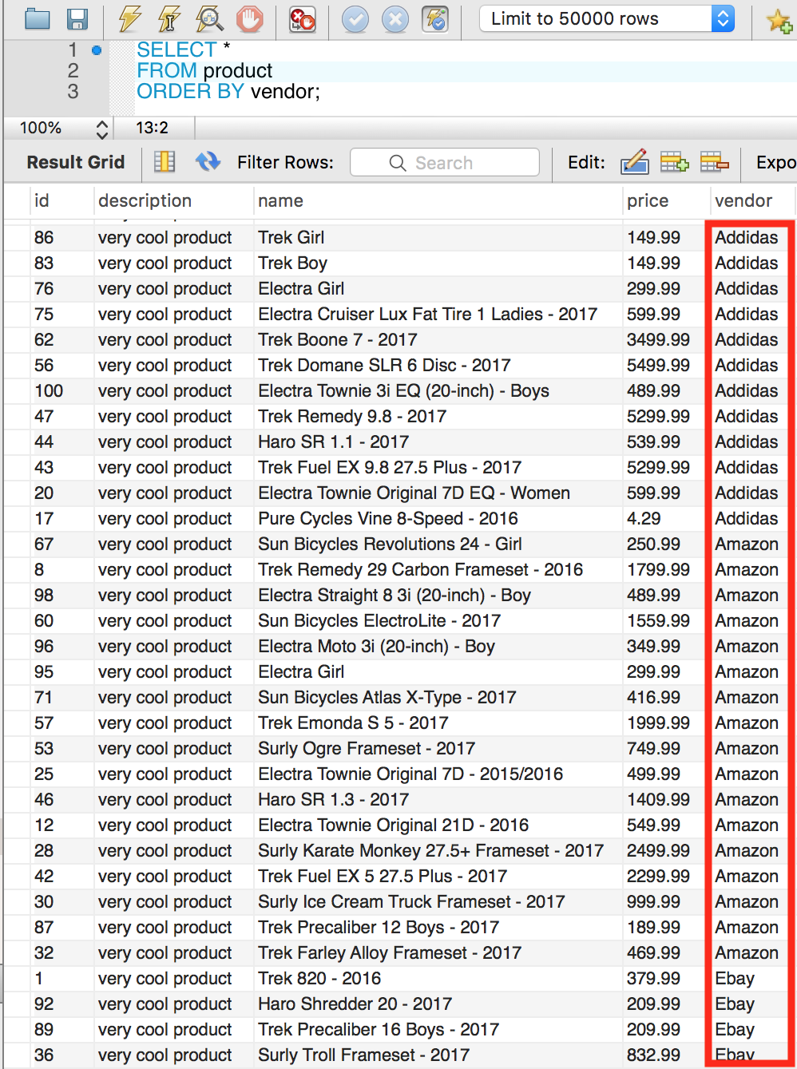
Task: Select Electra Moto 3i Boy cell
Action: click(x=438, y=646)
